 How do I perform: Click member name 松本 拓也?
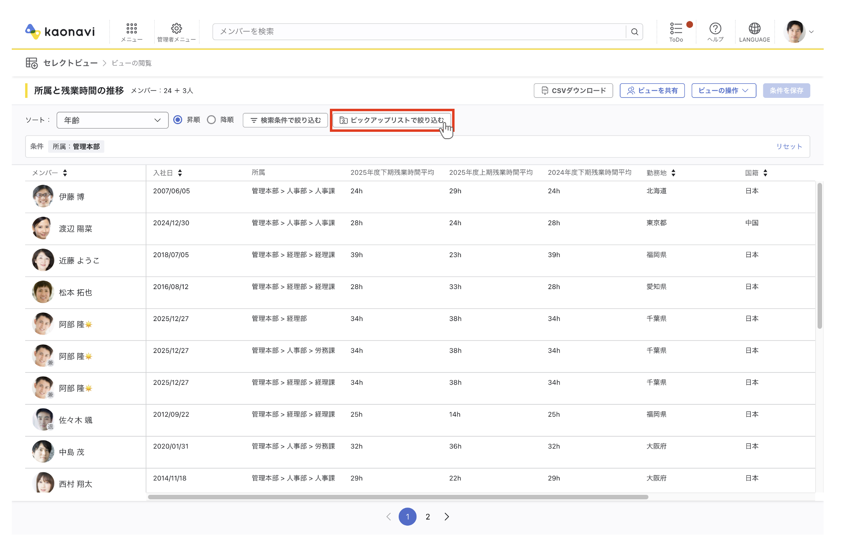[x=76, y=293]
